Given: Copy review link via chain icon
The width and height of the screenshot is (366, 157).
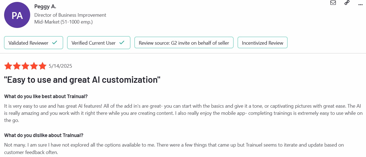Looking at the screenshot, I should tap(347, 3).
